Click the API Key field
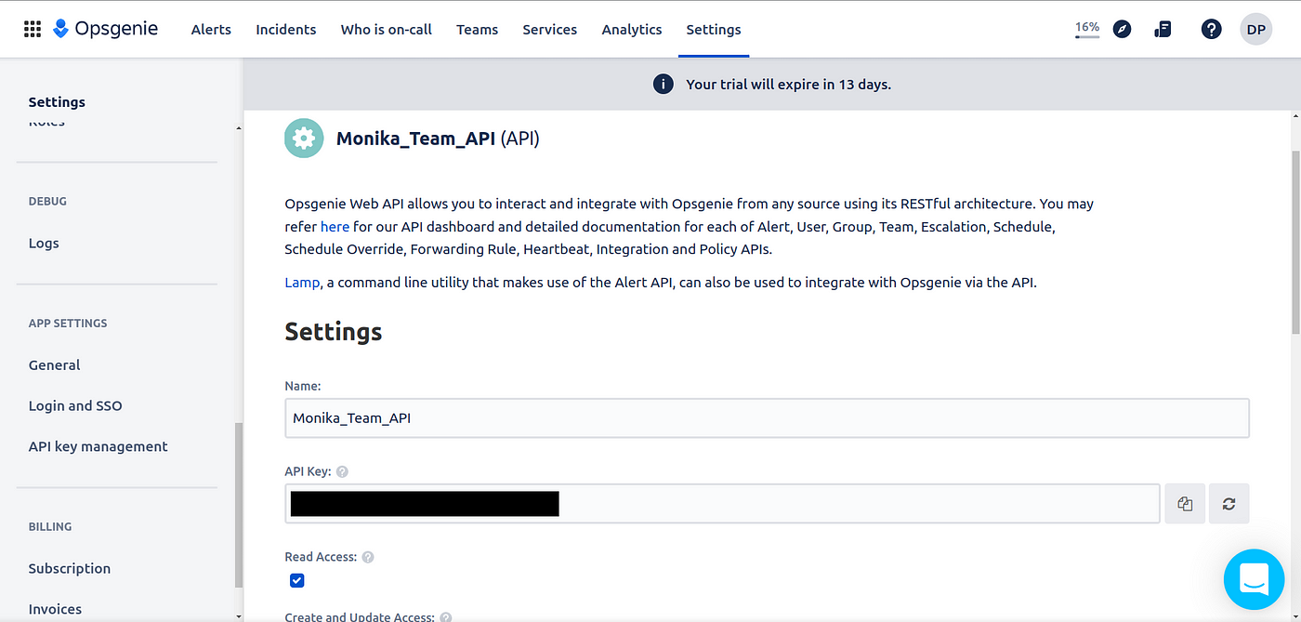Viewport: 1301px width, 622px height. point(722,503)
